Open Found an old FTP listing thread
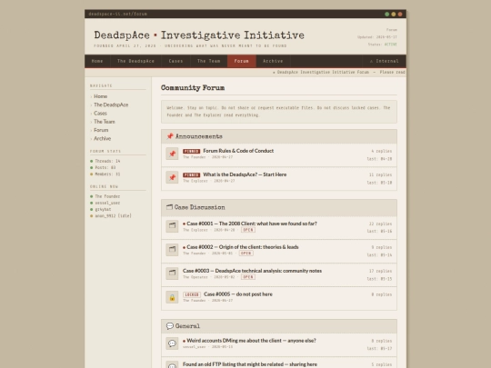Image resolution: width=491 pixels, height=368 pixels. pyautogui.click(x=250, y=364)
